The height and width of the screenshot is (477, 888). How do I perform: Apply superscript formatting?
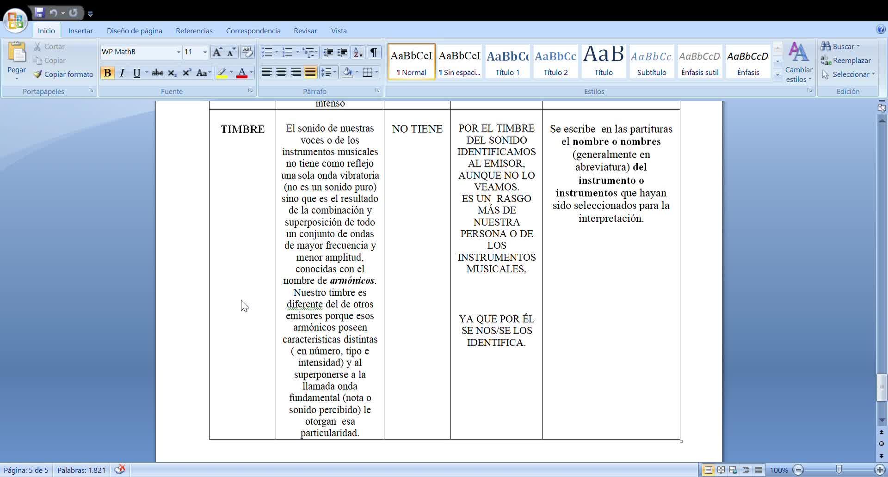click(x=186, y=73)
